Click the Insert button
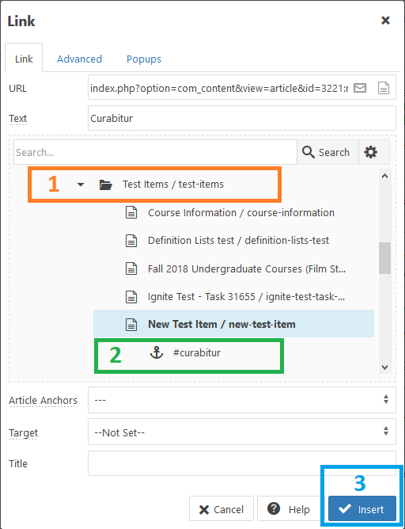 point(362,508)
